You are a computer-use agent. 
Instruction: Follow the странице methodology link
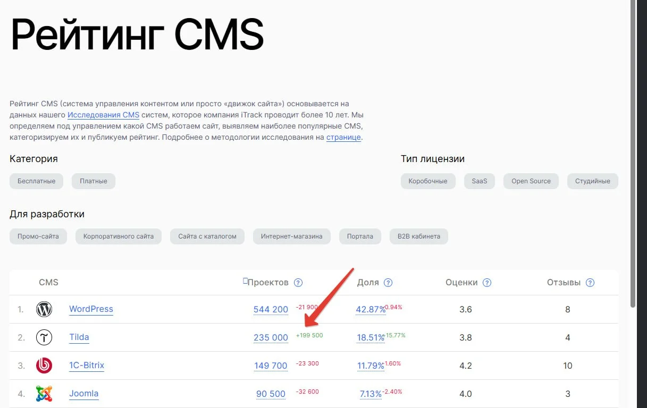click(343, 137)
